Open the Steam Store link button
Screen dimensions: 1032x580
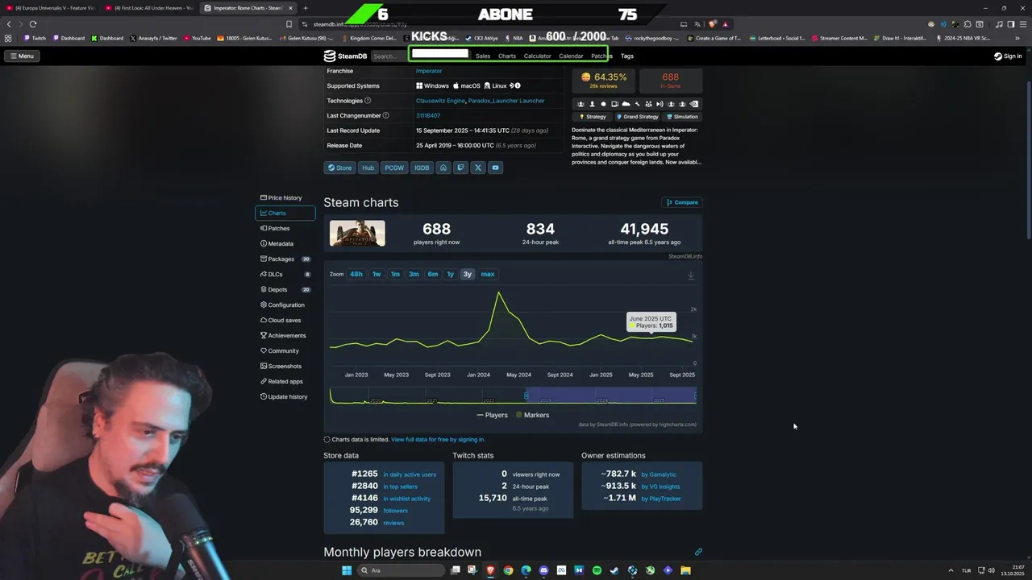point(339,168)
